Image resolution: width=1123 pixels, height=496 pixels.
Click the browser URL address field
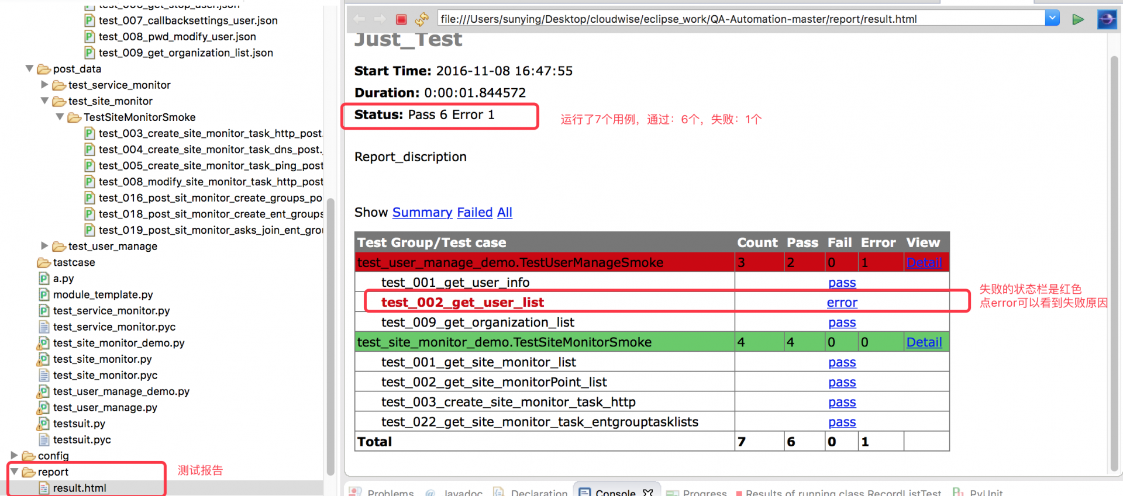pos(741,19)
